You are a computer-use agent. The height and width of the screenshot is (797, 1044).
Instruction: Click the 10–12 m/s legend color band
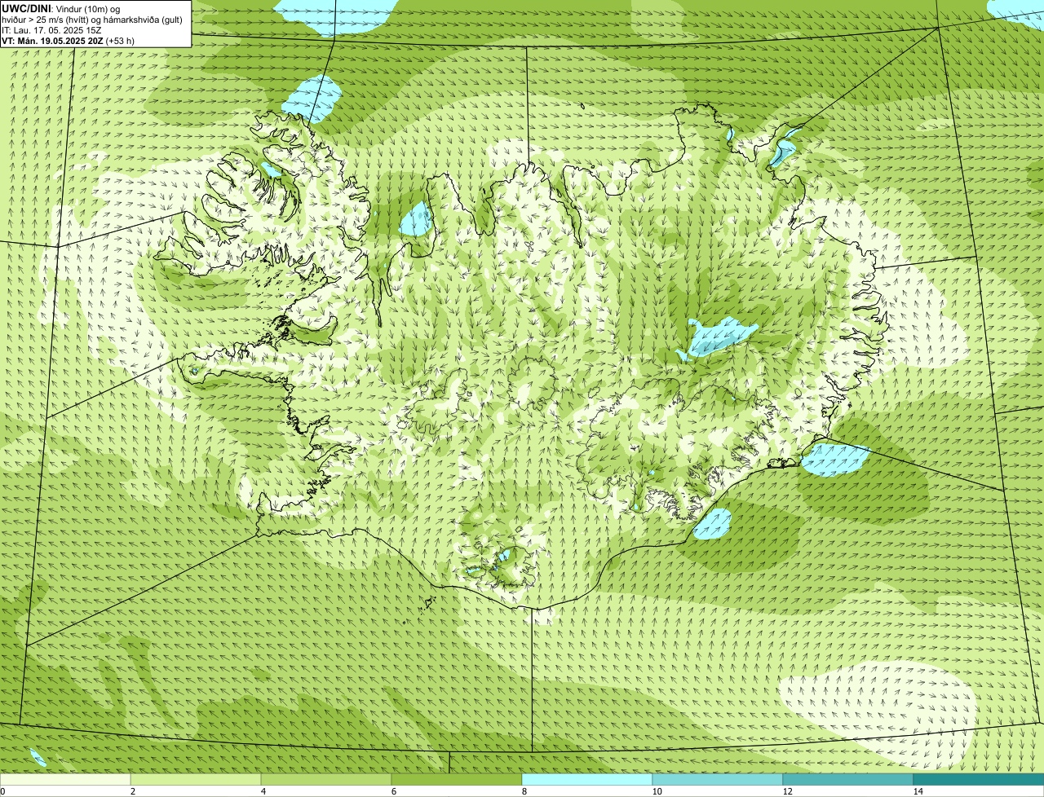coord(718,779)
